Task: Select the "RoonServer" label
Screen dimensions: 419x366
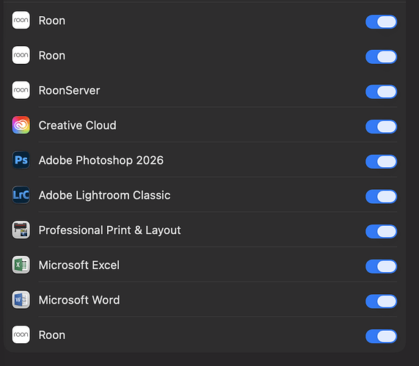Action: [x=69, y=90]
